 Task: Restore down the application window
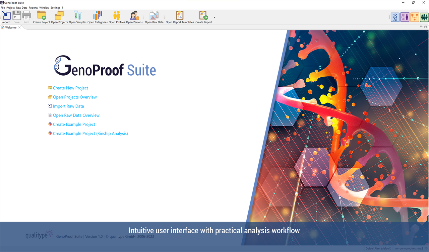tap(413, 3)
